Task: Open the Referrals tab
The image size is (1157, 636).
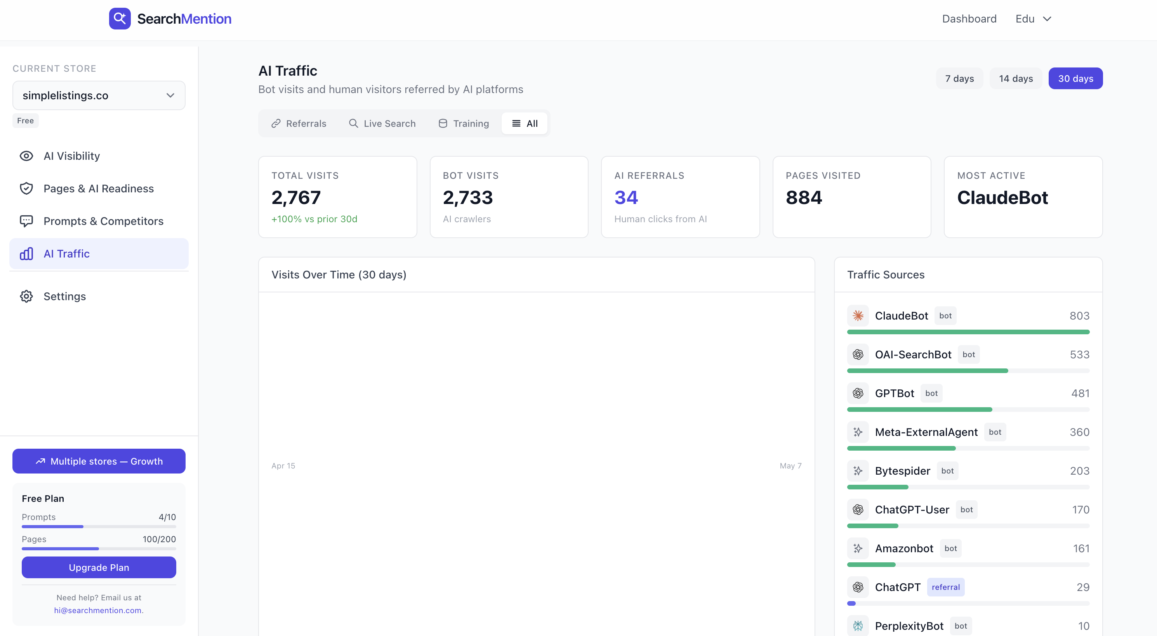Action: 299,123
